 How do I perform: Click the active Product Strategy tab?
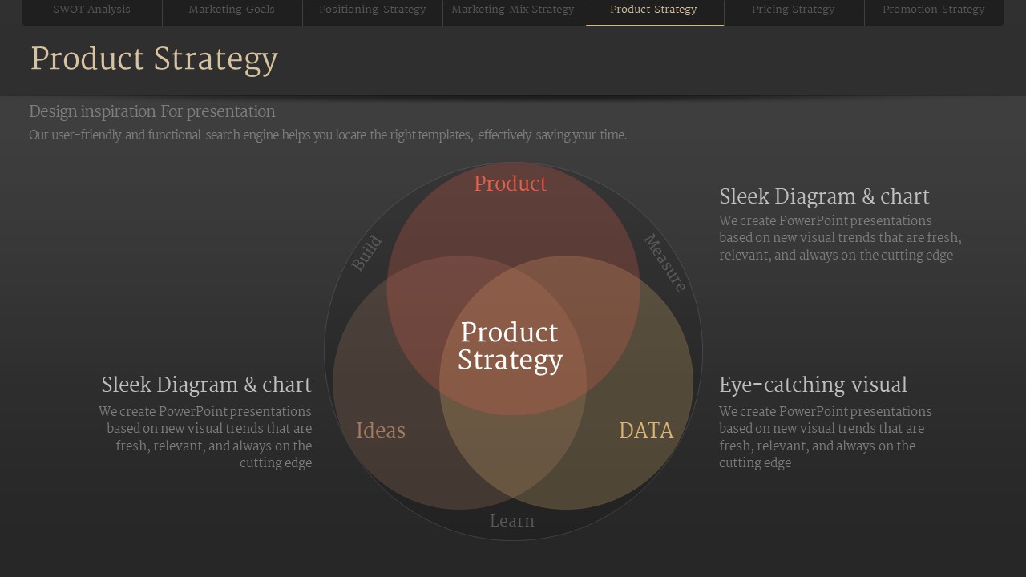point(653,10)
